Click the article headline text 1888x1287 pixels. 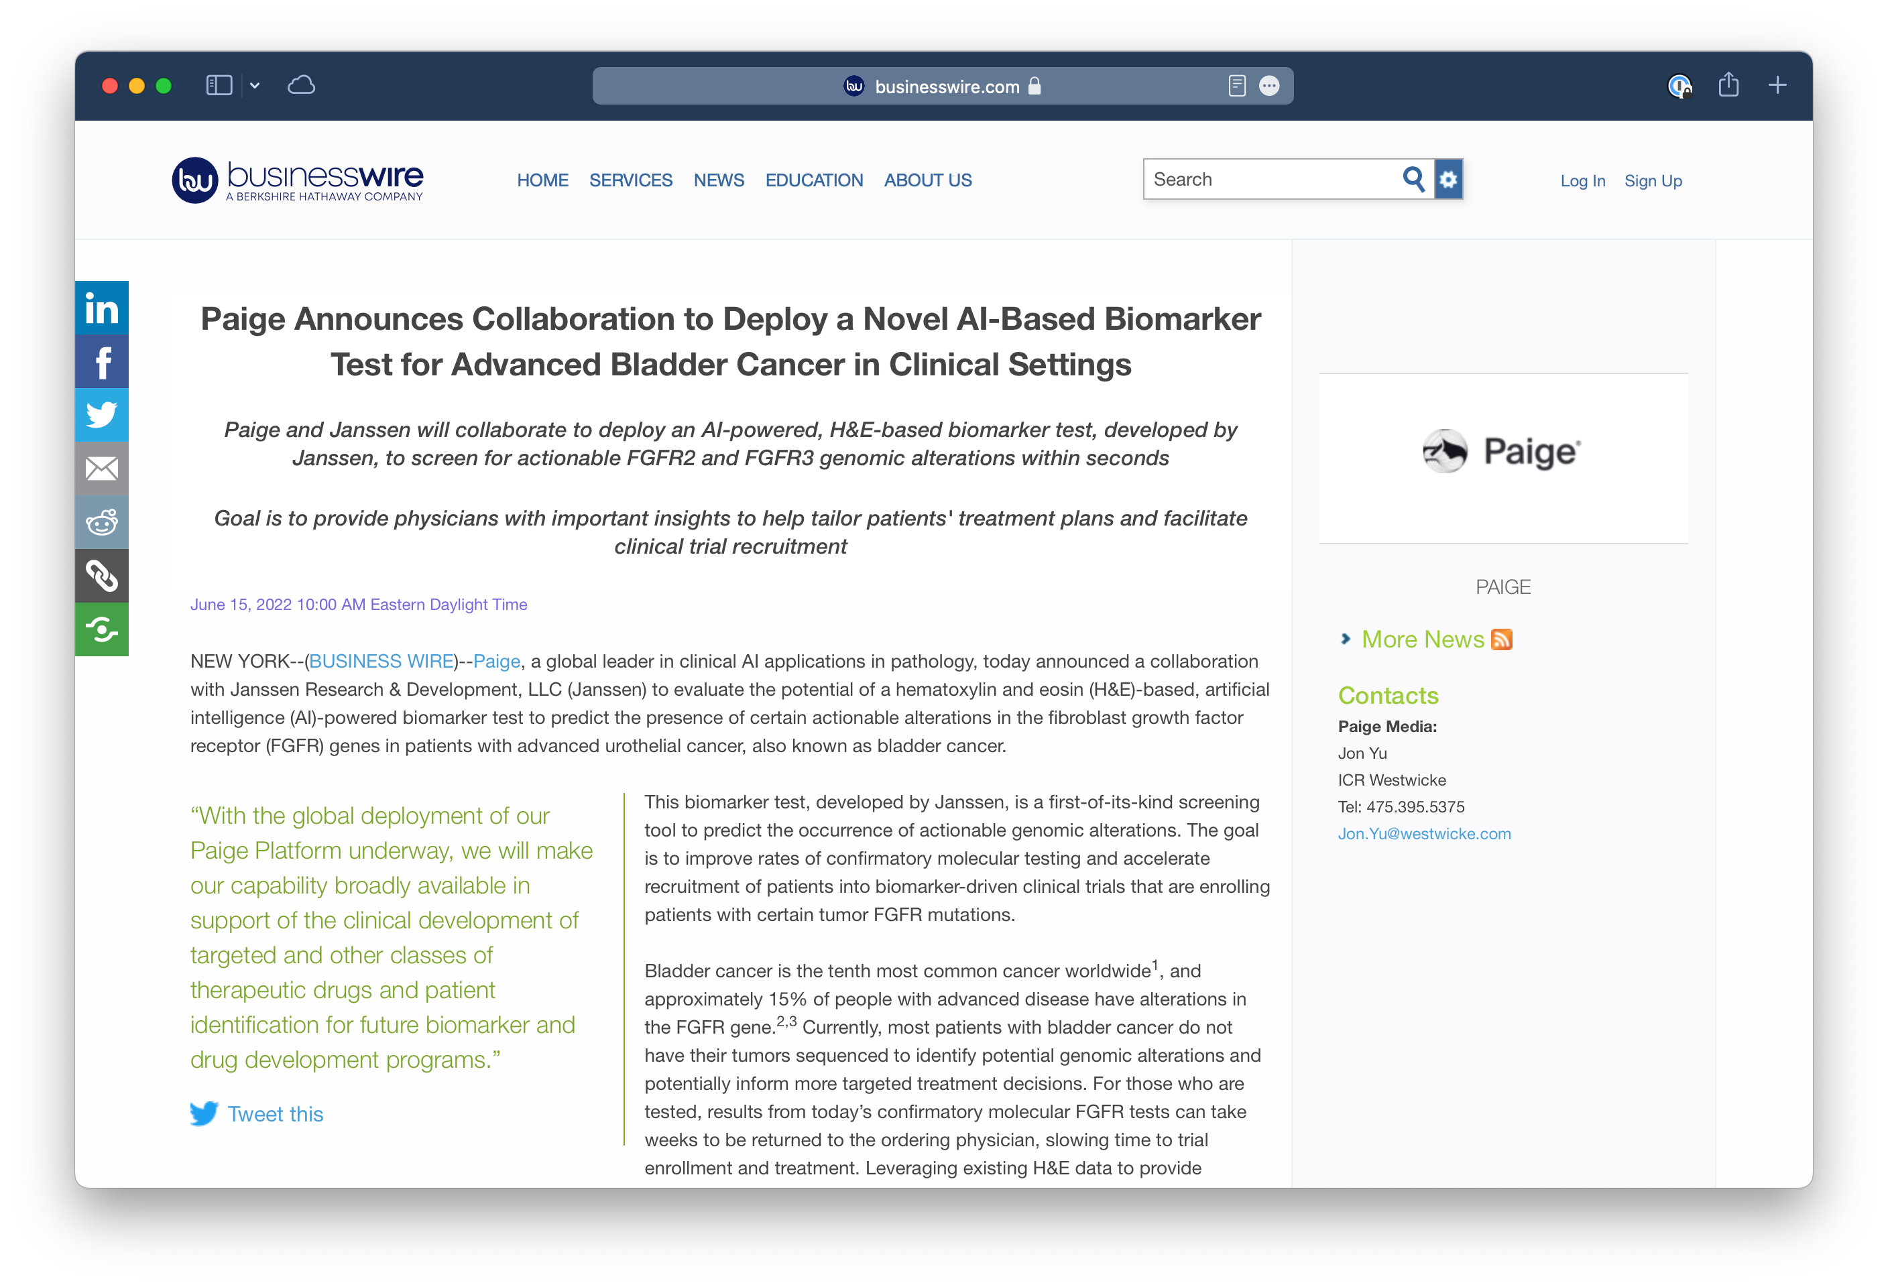pos(730,342)
